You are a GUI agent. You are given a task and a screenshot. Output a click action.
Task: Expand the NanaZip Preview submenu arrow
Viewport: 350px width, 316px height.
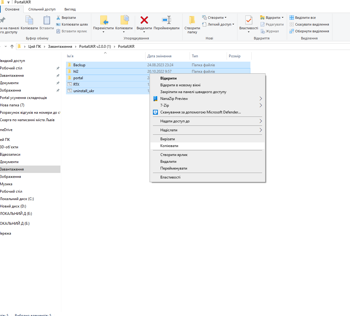click(261, 99)
